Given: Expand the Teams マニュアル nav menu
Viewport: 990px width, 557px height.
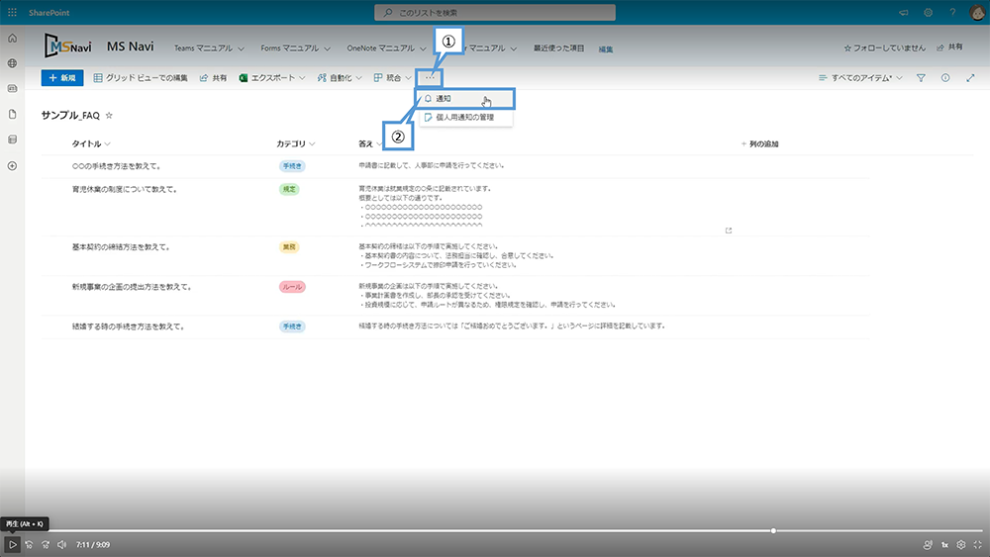Looking at the screenshot, I should tap(209, 48).
